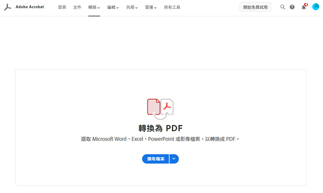Click the convert-to-PDF file illustration
323x193 pixels.
[160, 109]
